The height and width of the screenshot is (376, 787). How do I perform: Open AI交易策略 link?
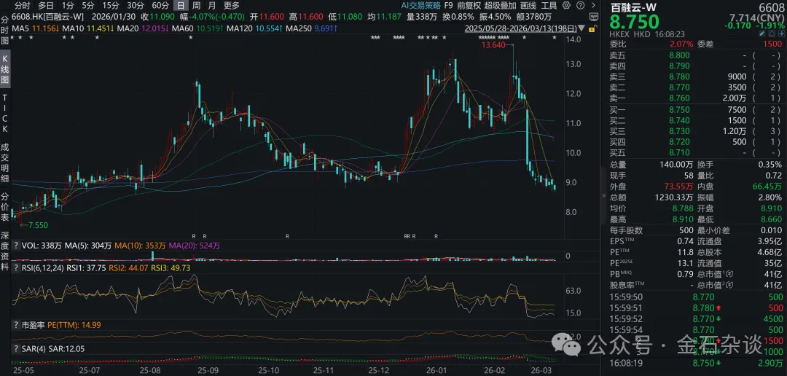(x=421, y=6)
